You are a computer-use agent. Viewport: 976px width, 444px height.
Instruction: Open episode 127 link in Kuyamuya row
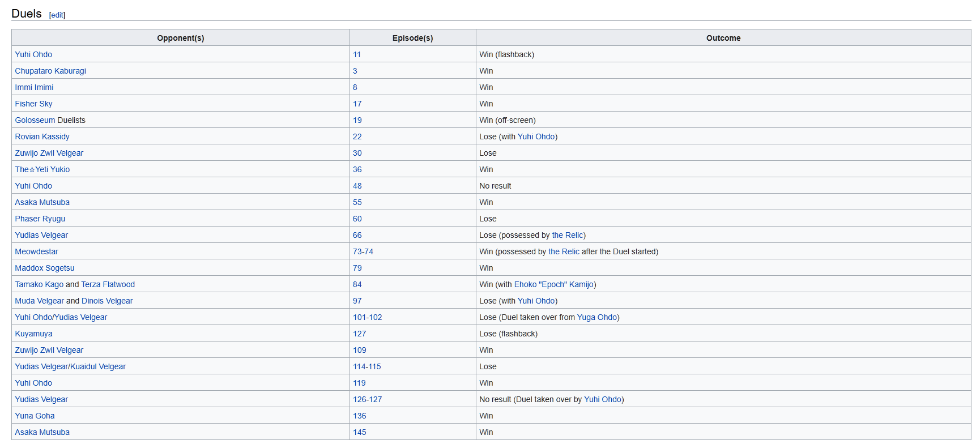360,334
